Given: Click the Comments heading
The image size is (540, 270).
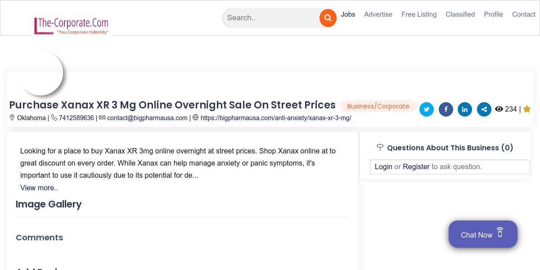Looking at the screenshot, I should pos(40,238).
